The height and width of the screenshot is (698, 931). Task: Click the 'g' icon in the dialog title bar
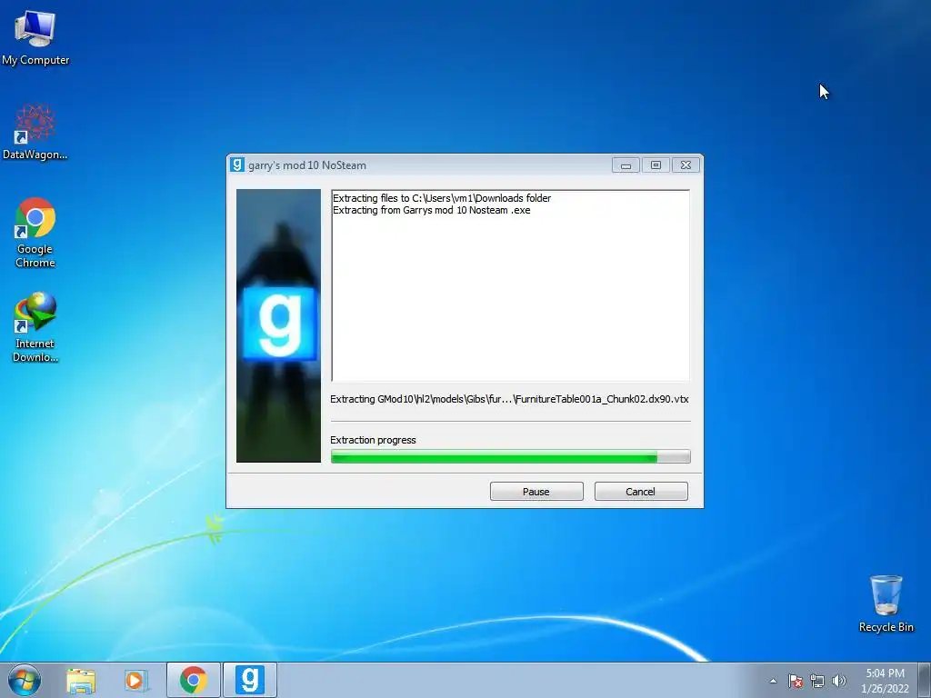pos(237,165)
